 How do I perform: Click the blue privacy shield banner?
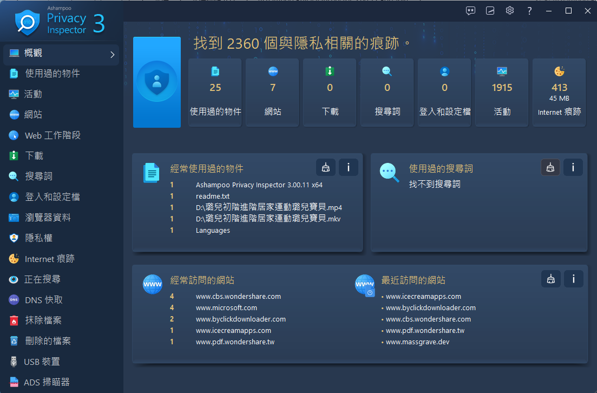click(157, 82)
